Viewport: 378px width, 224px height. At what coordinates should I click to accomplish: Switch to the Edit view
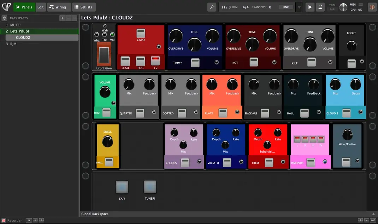click(41, 7)
